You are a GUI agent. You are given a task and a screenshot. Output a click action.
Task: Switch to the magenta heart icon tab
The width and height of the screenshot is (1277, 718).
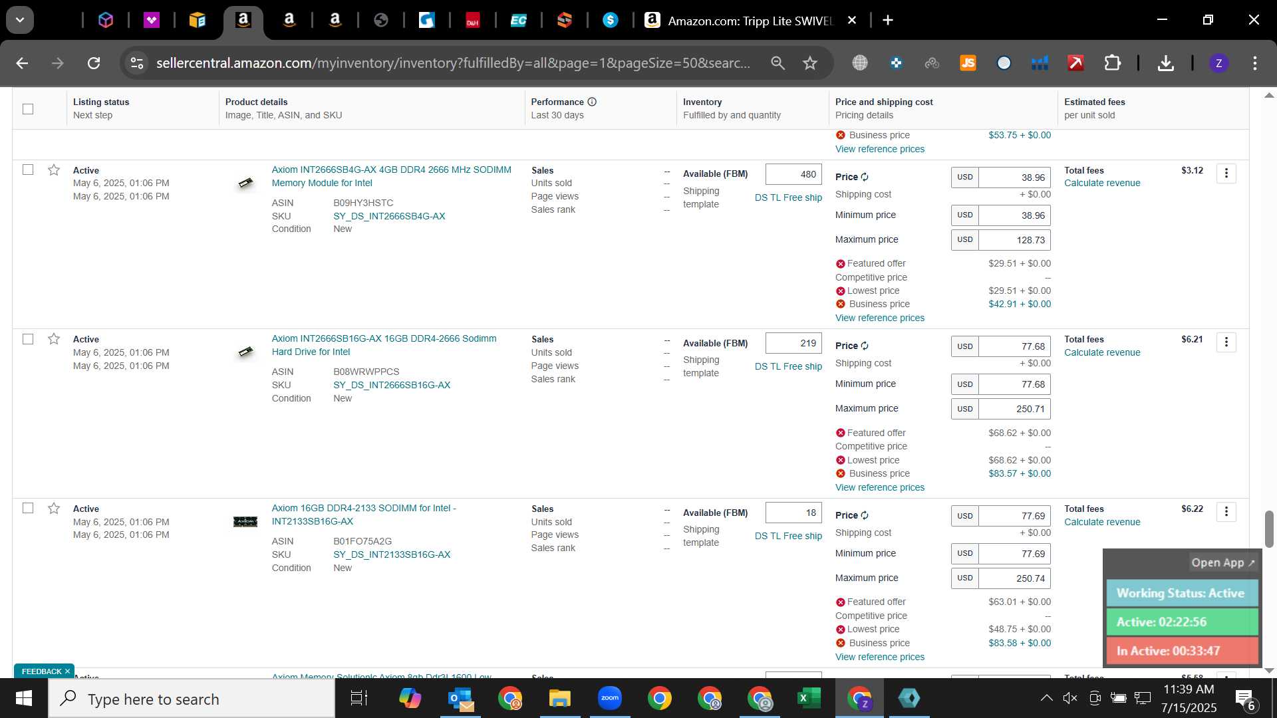click(152, 21)
